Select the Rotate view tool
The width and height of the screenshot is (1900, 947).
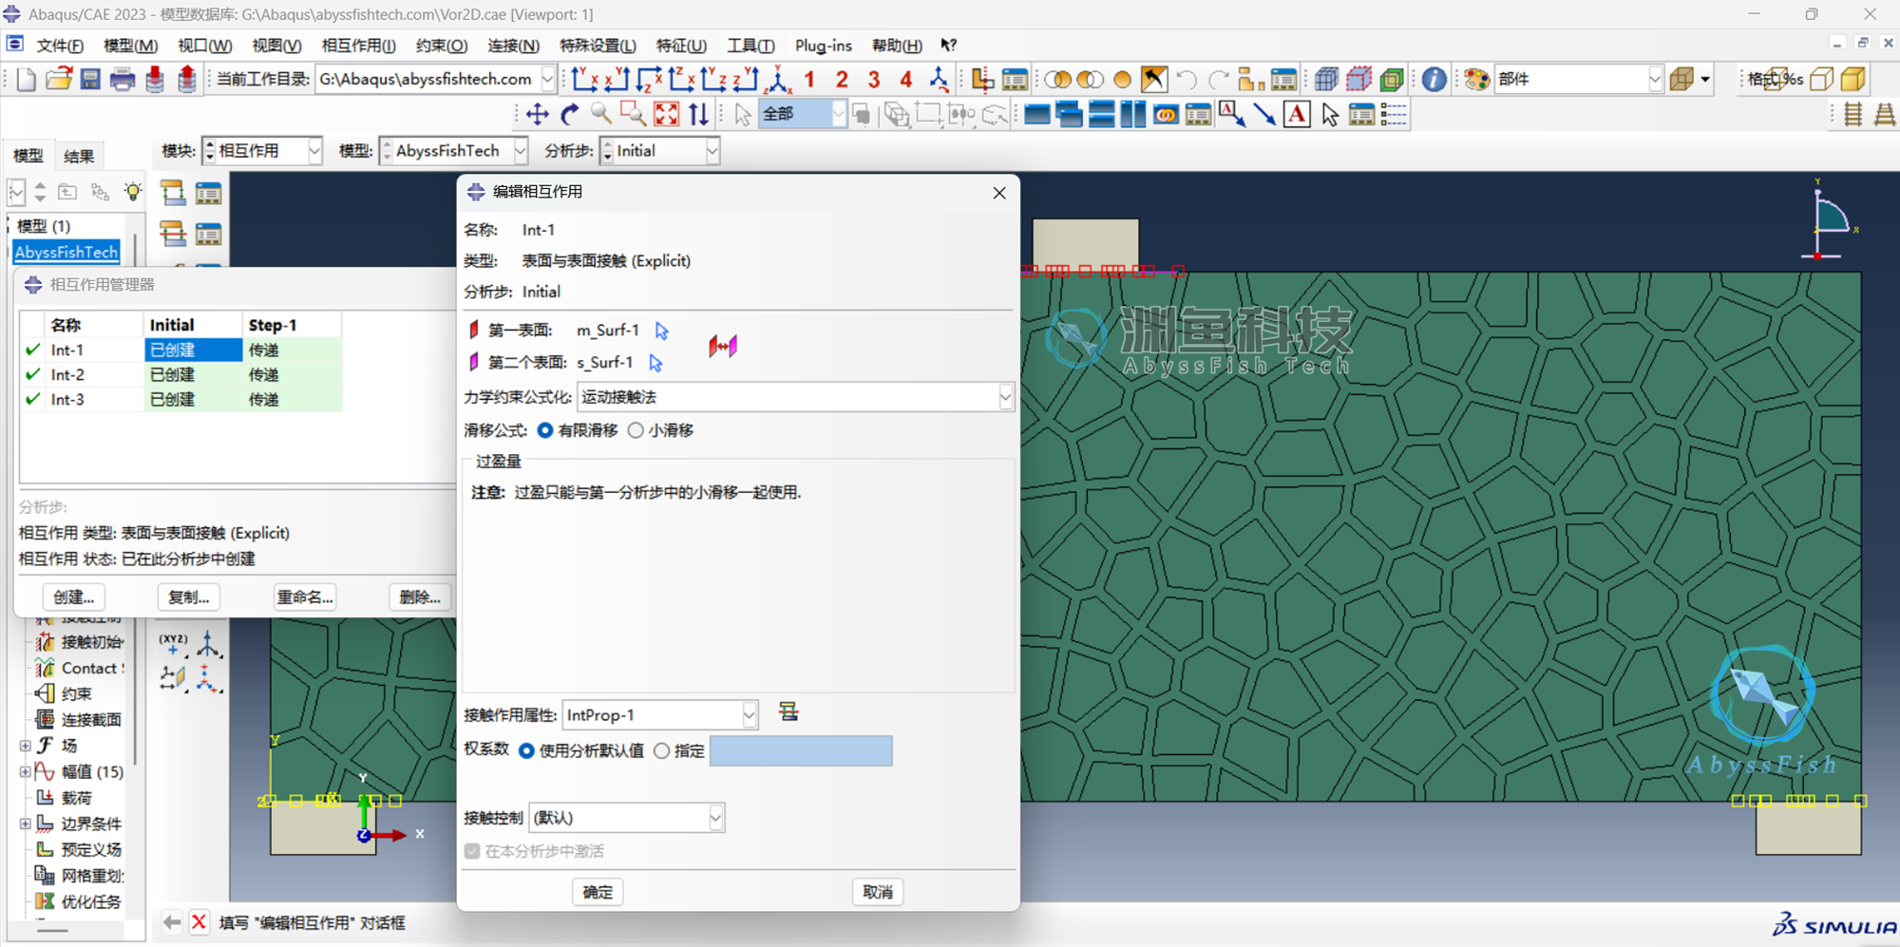coord(570,115)
